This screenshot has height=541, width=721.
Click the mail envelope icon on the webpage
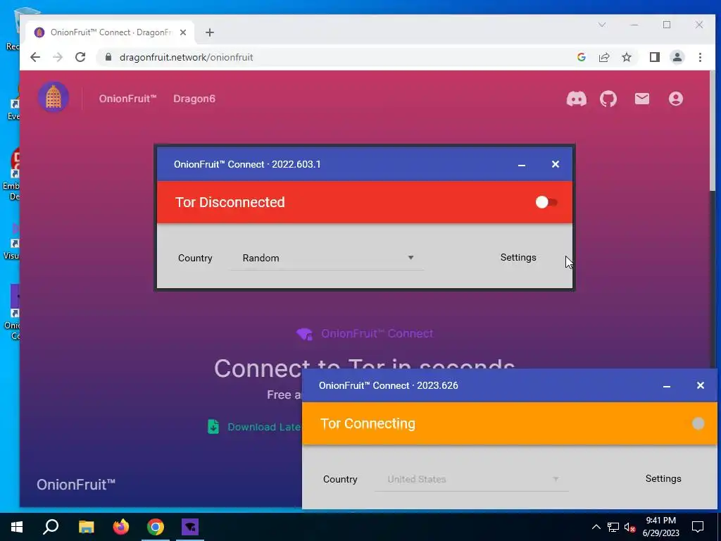(x=642, y=99)
